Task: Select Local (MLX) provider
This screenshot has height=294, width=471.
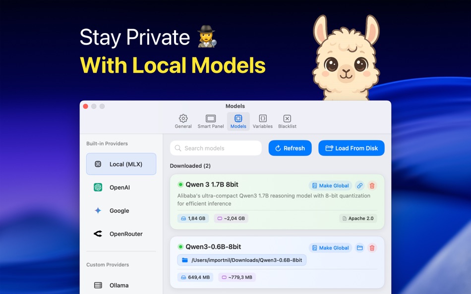Action: [x=121, y=164]
